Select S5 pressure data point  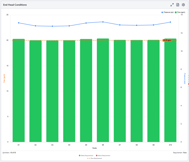click(x=86, y=23)
